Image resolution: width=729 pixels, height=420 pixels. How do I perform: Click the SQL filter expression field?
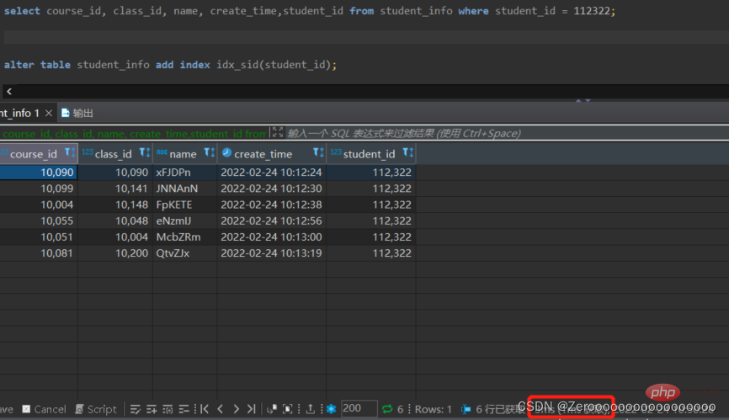click(x=507, y=133)
